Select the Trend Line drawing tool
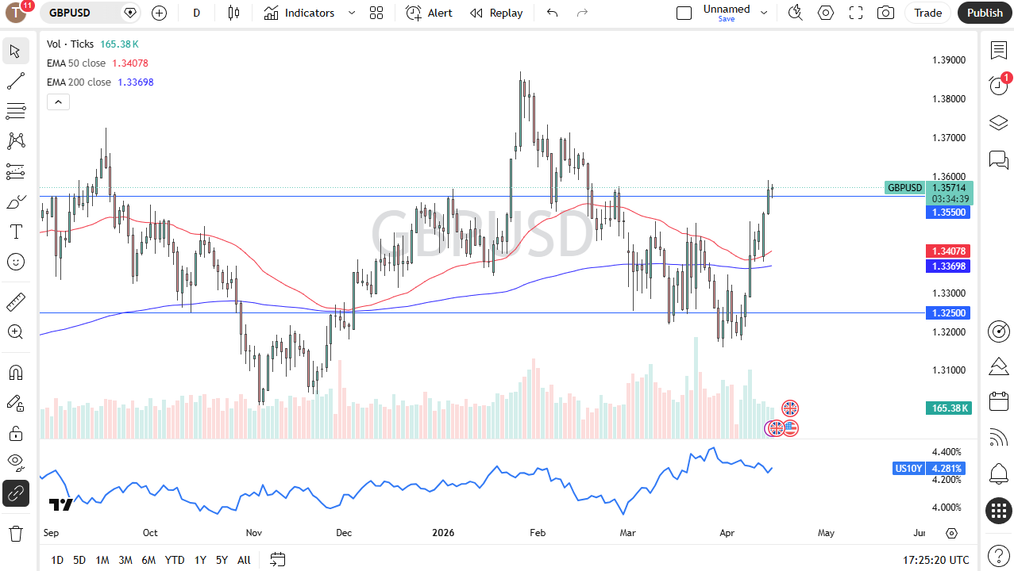This screenshot has height=571, width=1014. point(15,80)
